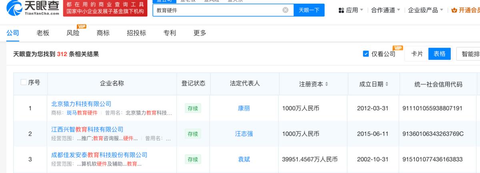The image size is (480, 173).
Task: Click the crown icon beside 开通会员
Action: [x=454, y=10]
